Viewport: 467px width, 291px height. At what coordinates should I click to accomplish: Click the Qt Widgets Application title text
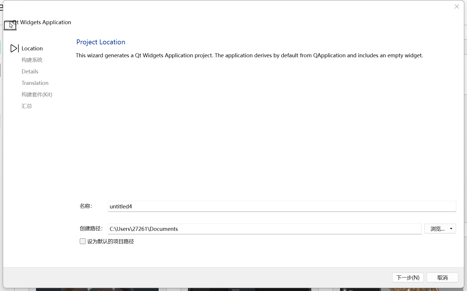point(42,22)
